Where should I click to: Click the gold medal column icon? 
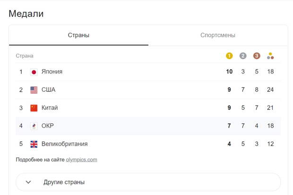[229, 56]
